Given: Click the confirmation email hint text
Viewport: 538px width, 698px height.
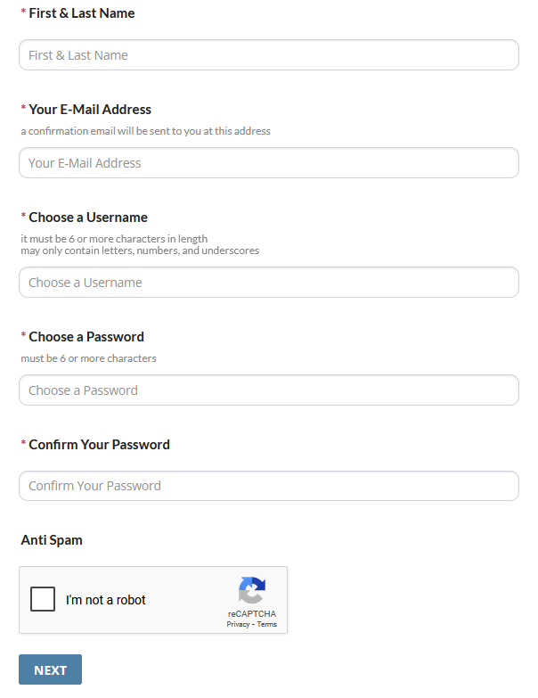Looking at the screenshot, I should (145, 131).
